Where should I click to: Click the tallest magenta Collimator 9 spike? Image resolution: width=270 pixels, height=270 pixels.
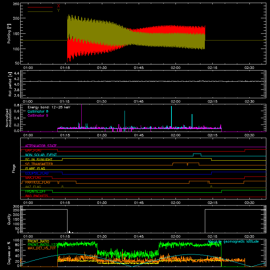(x=81, y=115)
